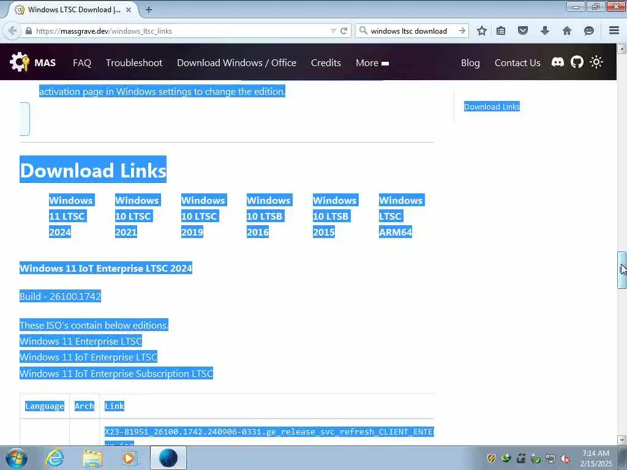Screen dimensions: 627x470
Task: Bookmark this page with star icon
Action: (x=481, y=31)
